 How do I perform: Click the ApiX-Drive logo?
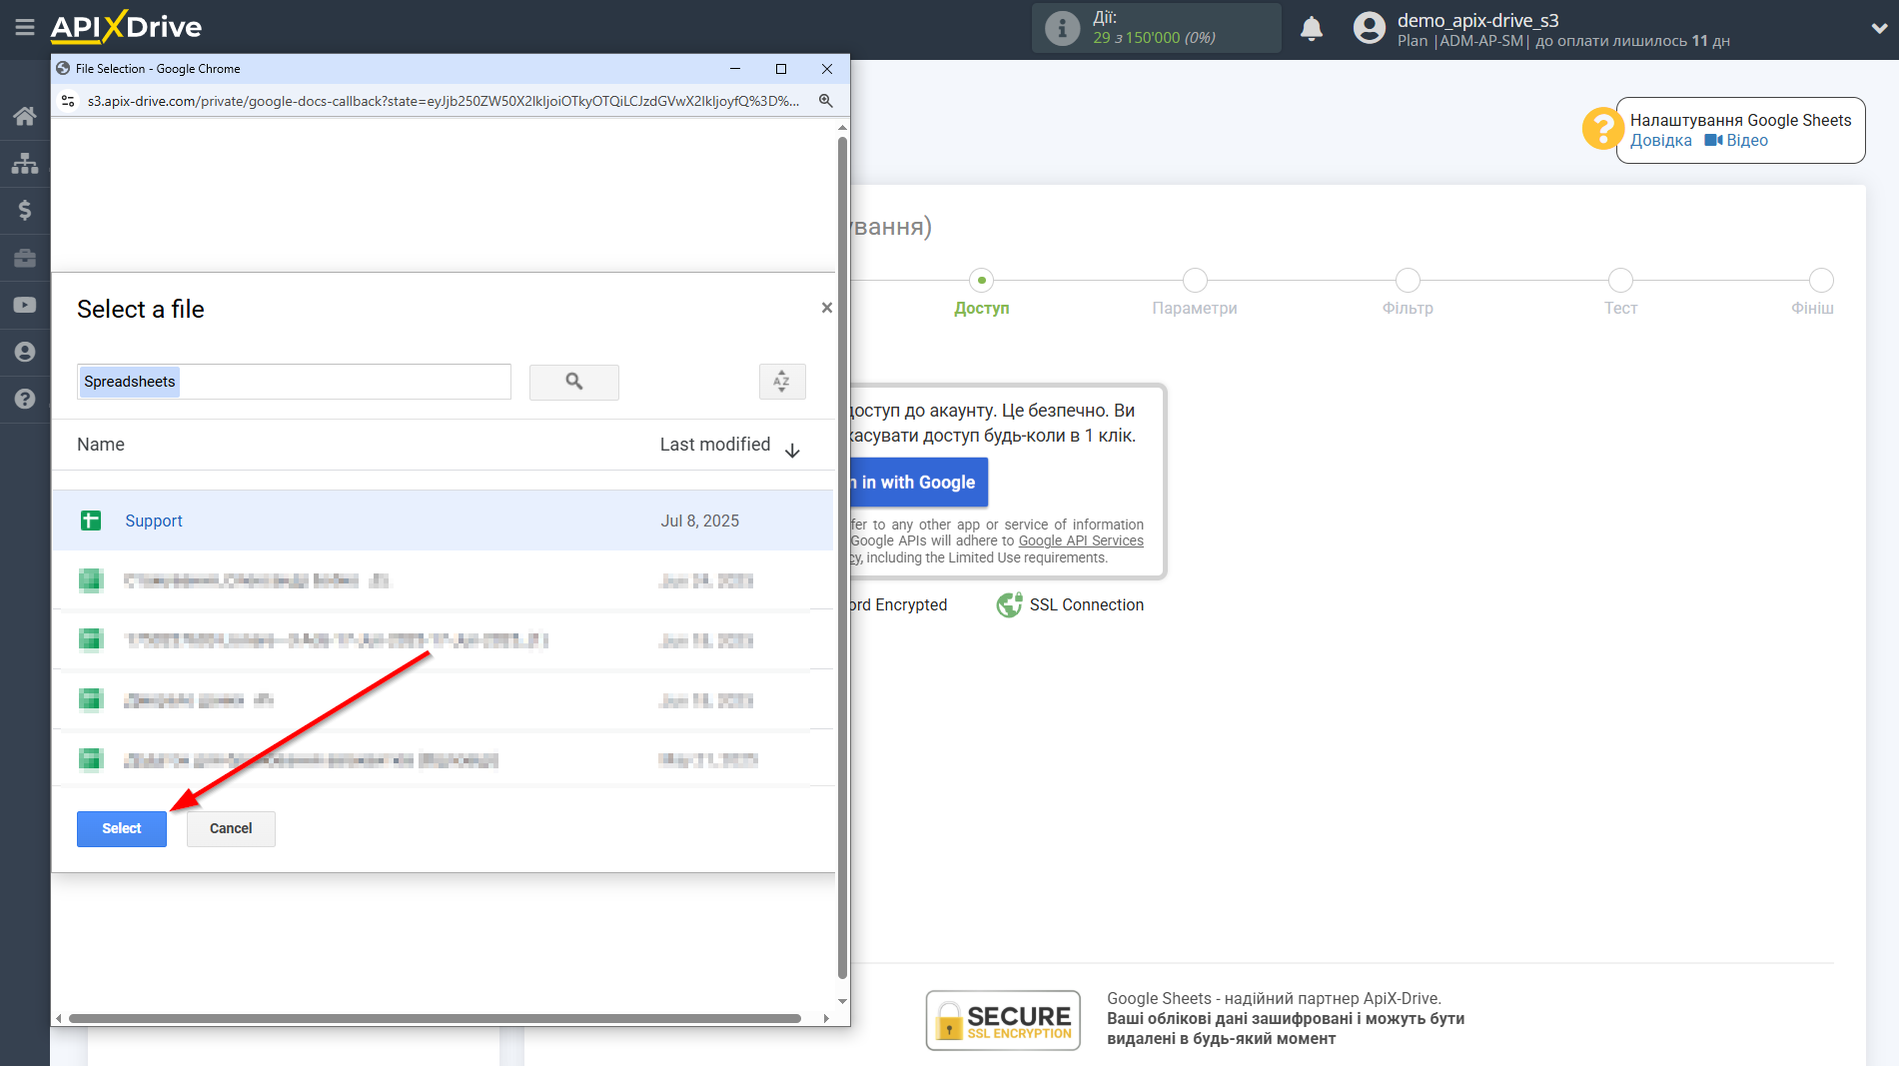(126, 27)
